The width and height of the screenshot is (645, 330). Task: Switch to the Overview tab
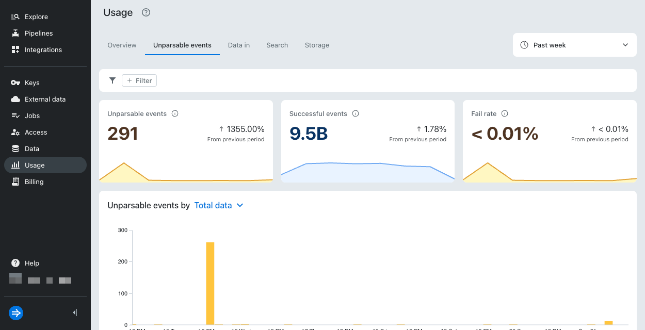[122, 45]
